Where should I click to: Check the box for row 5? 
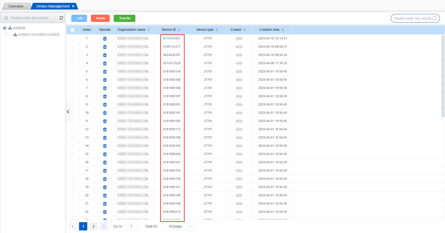coord(73,71)
